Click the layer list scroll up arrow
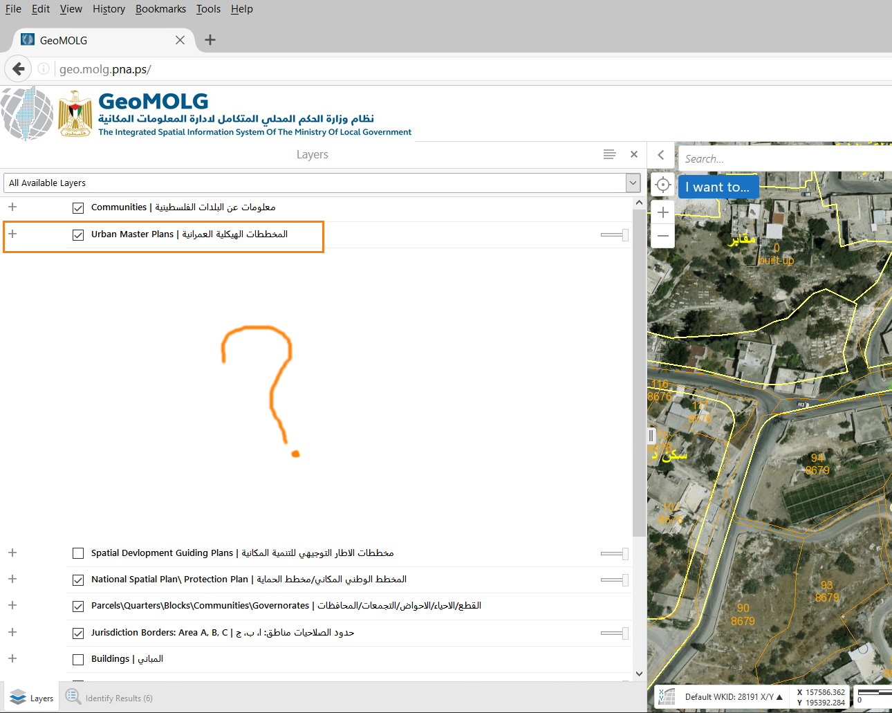Image resolution: width=892 pixels, height=713 pixels. pyautogui.click(x=639, y=203)
